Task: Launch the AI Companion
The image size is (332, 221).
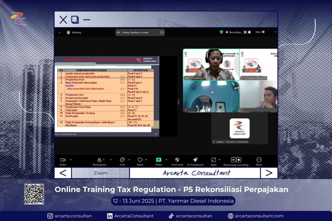Action: [195, 160]
